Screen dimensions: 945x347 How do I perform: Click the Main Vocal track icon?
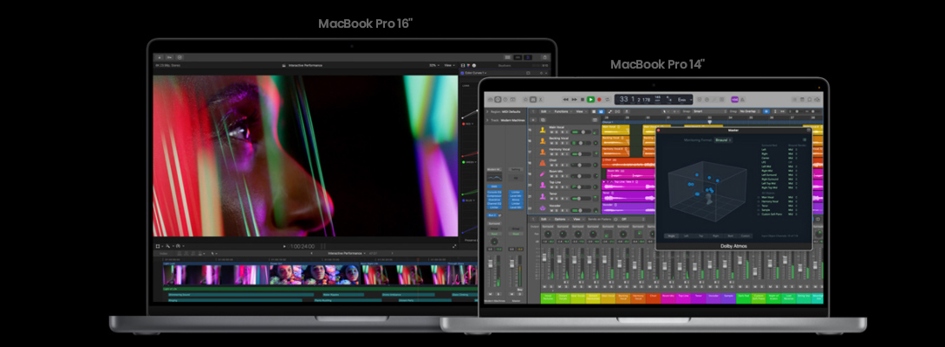543,130
